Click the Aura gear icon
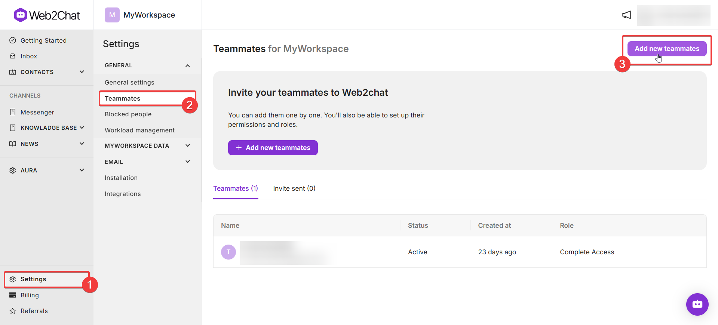Image resolution: width=718 pixels, height=325 pixels. [13, 170]
